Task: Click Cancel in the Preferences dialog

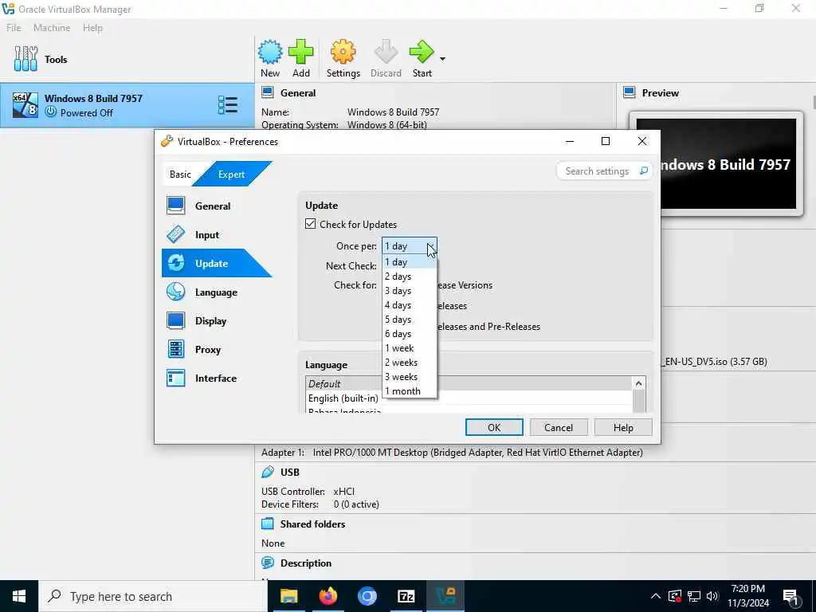Action: [x=559, y=427]
